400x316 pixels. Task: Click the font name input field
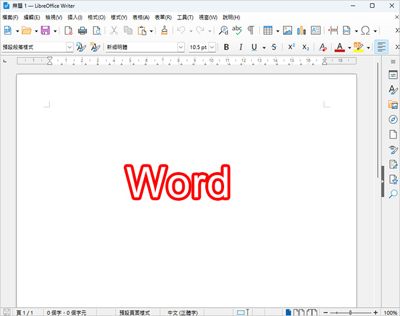pyautogui.click(x=142, y=47)
